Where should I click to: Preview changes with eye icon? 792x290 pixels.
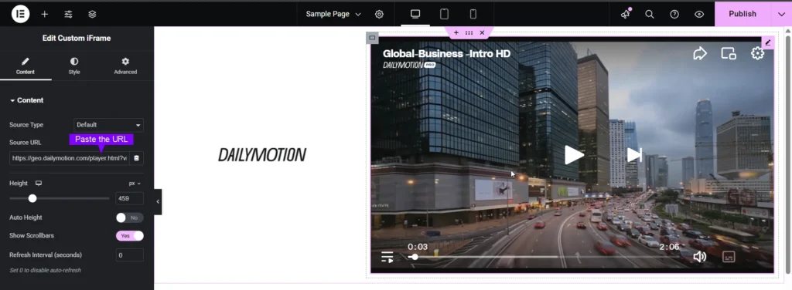coord(699,14)
